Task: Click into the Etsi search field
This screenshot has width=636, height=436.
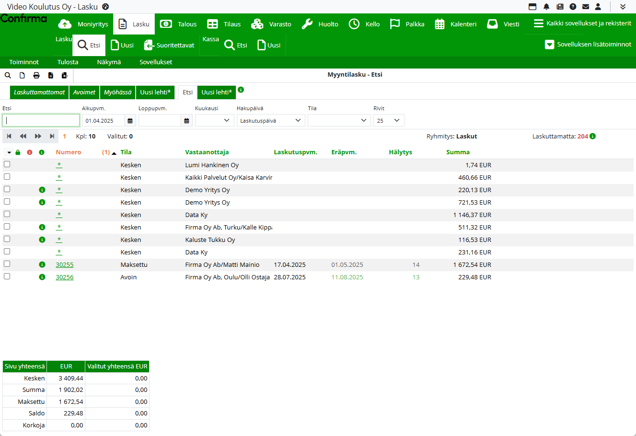Action: 41,121
